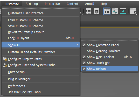The height and width of the screenshot is (97, 139).
Task: Open Custom UI and Defaults Switcher...
Action: pyautogui.click(x=40, y=52)
